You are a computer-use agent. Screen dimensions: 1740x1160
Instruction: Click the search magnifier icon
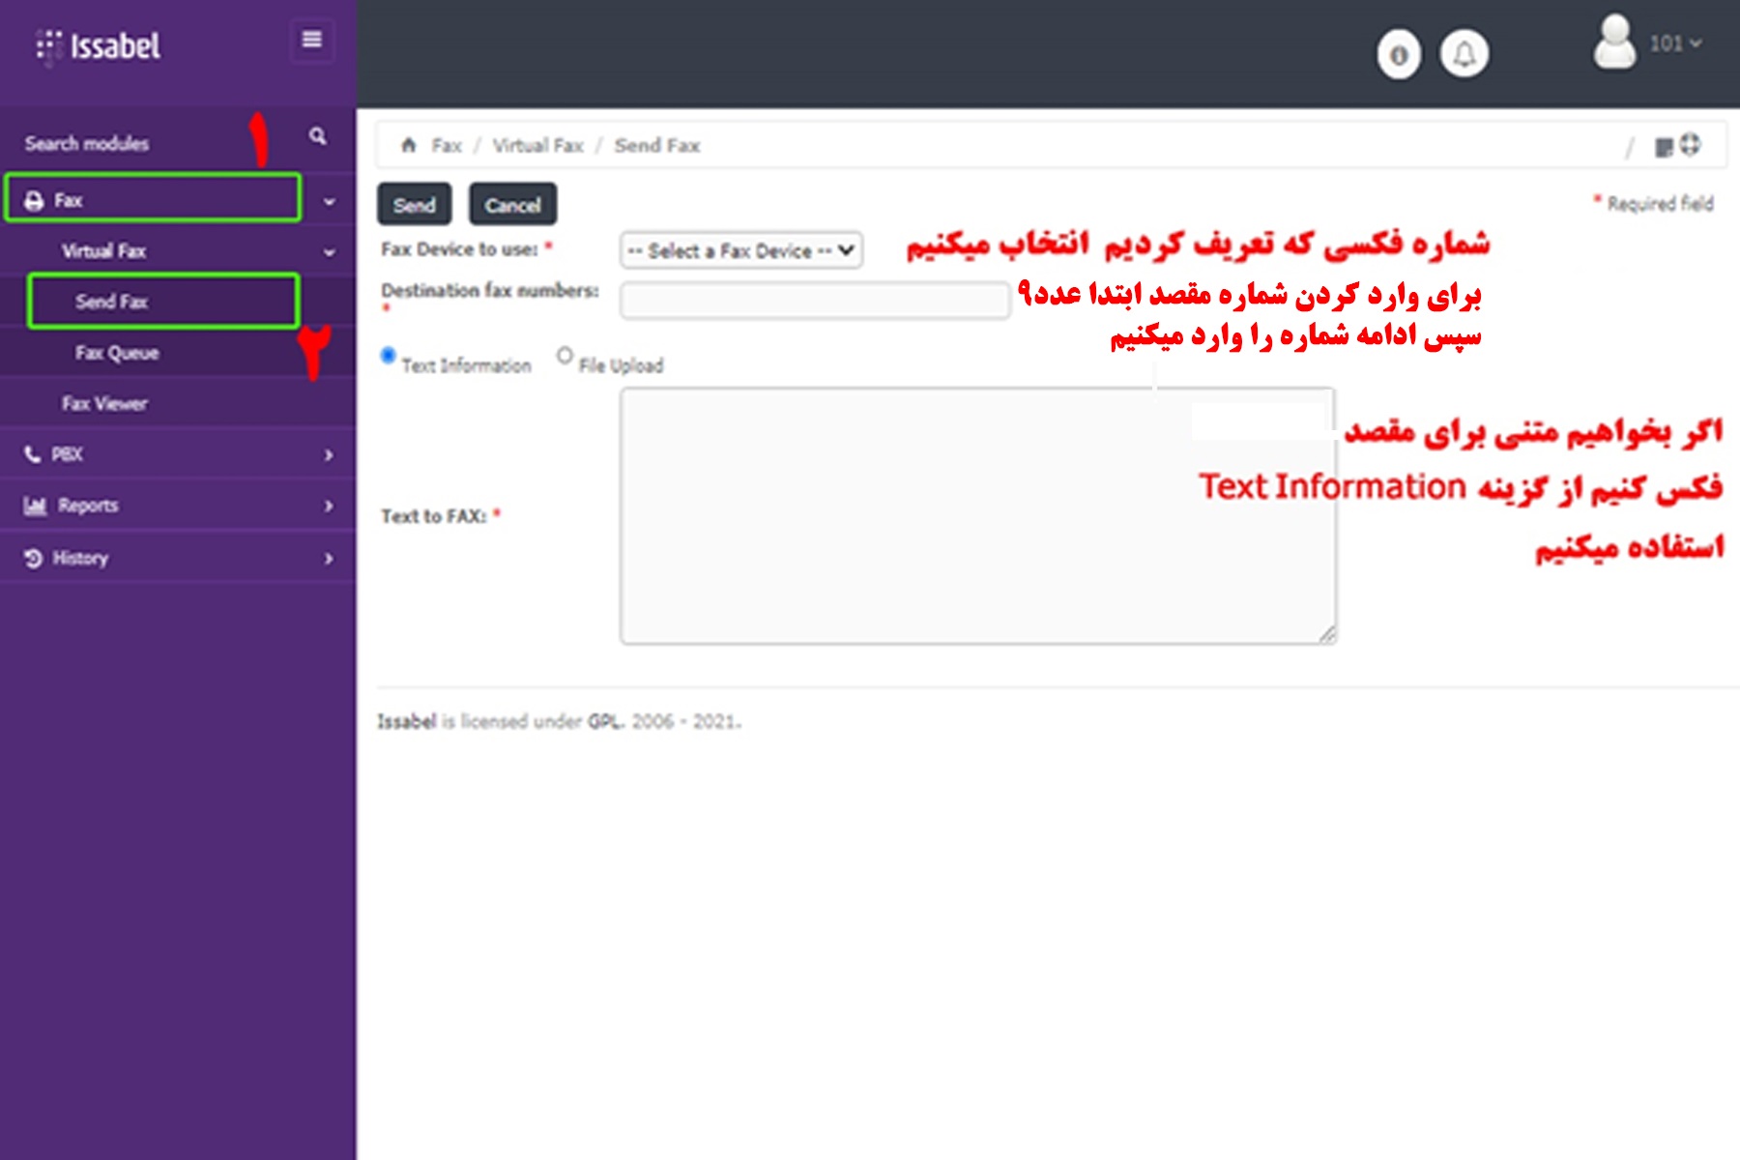(x=317, y=136)
